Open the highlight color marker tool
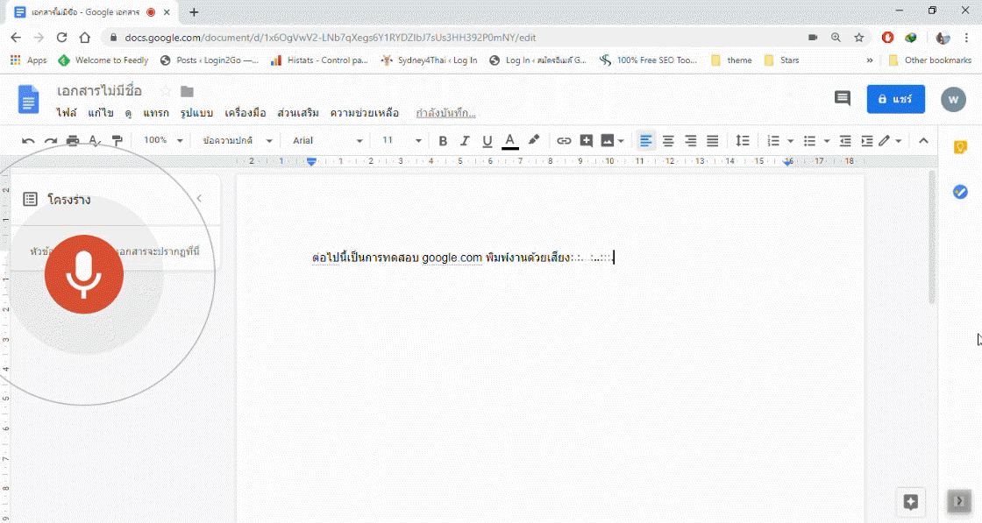 point(534,140)
